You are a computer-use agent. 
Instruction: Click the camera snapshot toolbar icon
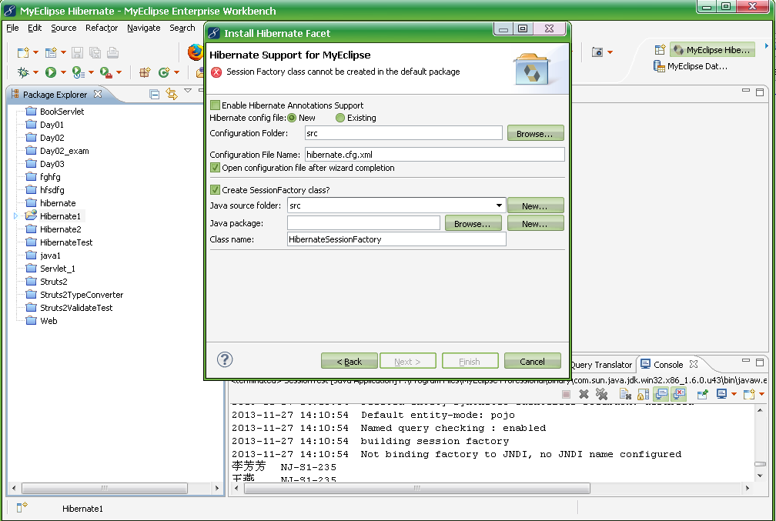point(598,52)
